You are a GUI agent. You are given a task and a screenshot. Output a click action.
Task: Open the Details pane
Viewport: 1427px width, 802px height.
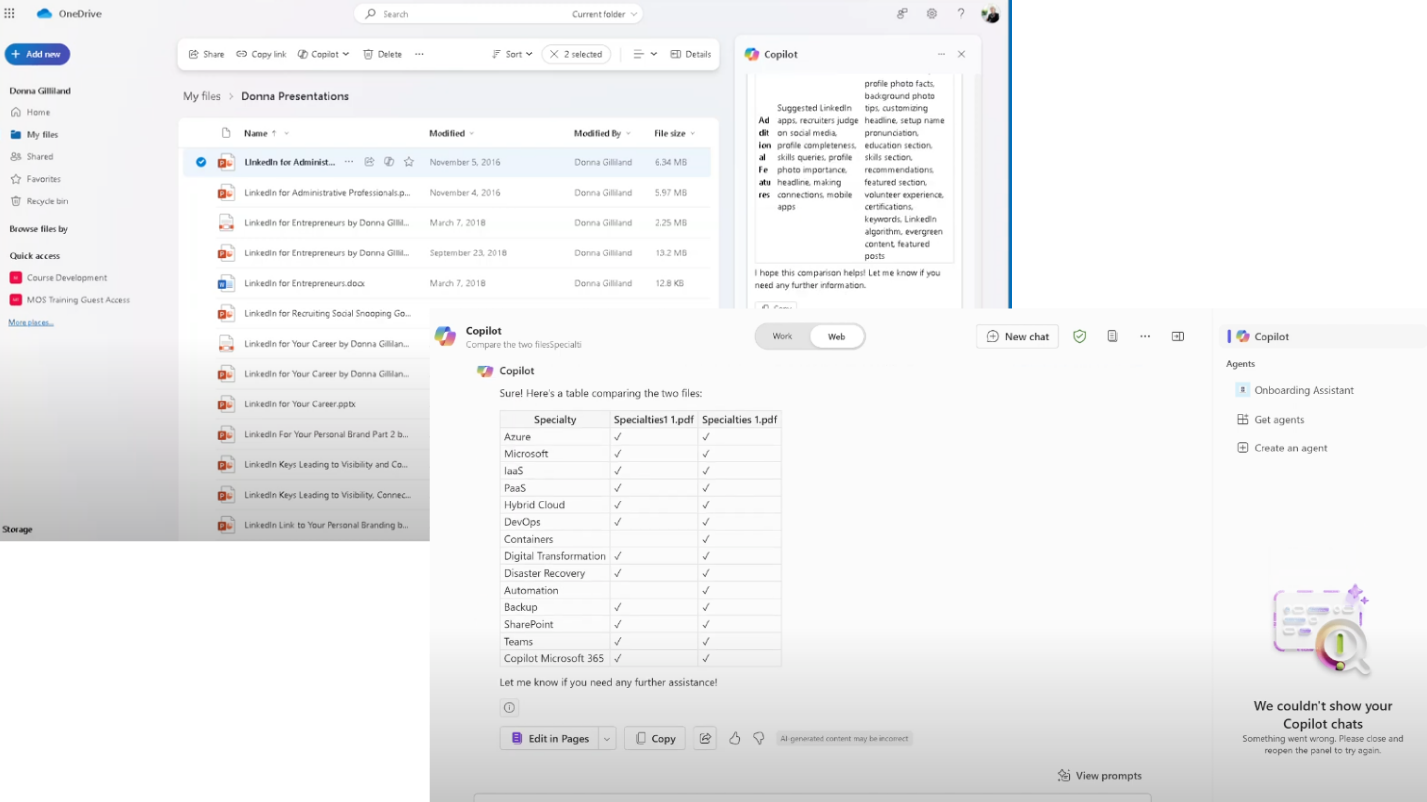690,54
